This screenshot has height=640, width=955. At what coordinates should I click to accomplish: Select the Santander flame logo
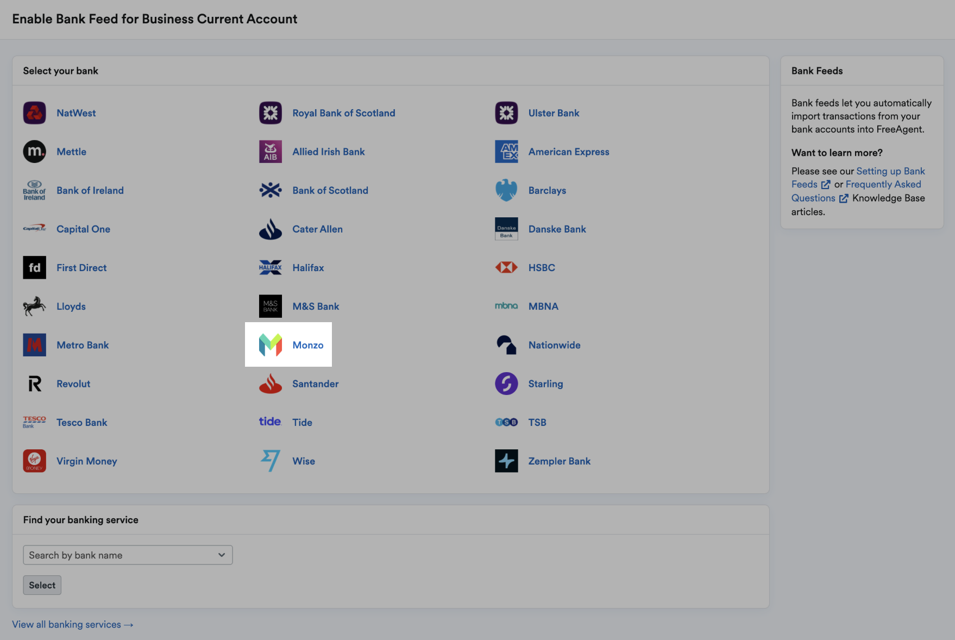point(270,384)
